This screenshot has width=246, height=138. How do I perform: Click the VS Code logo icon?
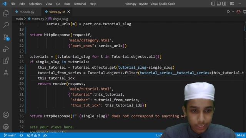[x=4, y=3]
